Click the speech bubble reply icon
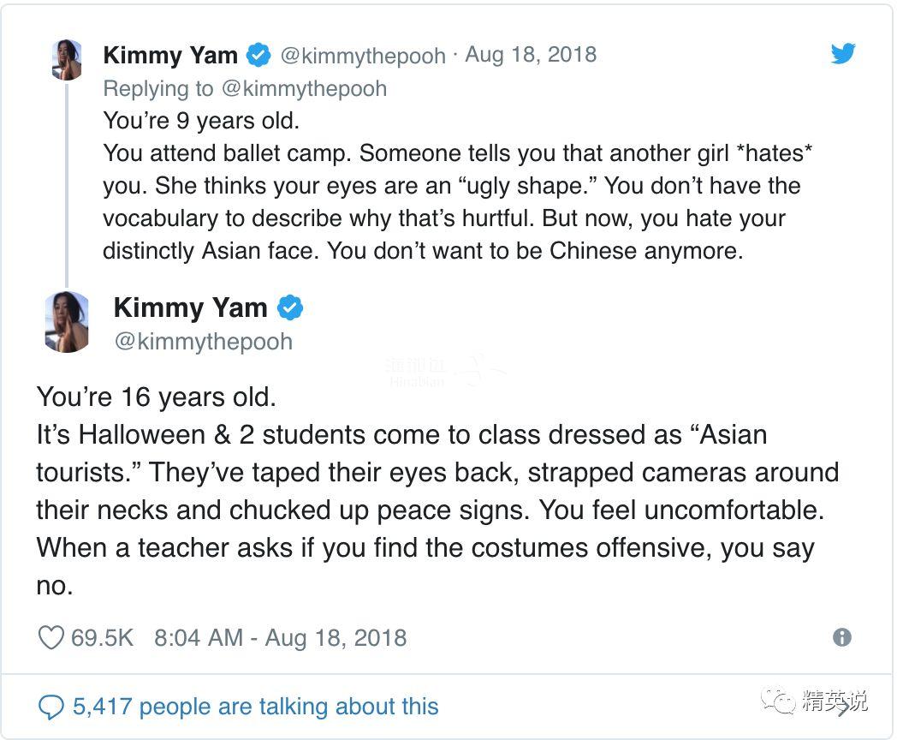 click(x=50, y=707)
